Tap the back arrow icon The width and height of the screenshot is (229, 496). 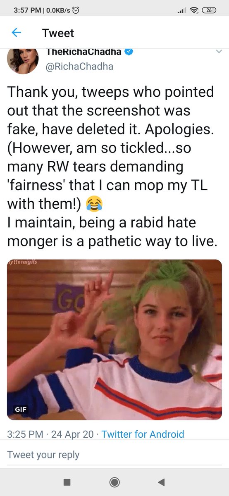[x=17, y=33]
